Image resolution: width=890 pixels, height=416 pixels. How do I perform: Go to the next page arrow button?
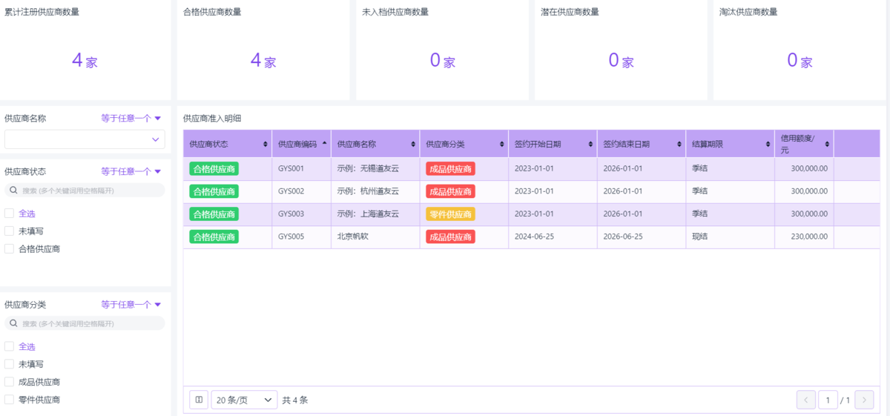click(x=864, y=400)
